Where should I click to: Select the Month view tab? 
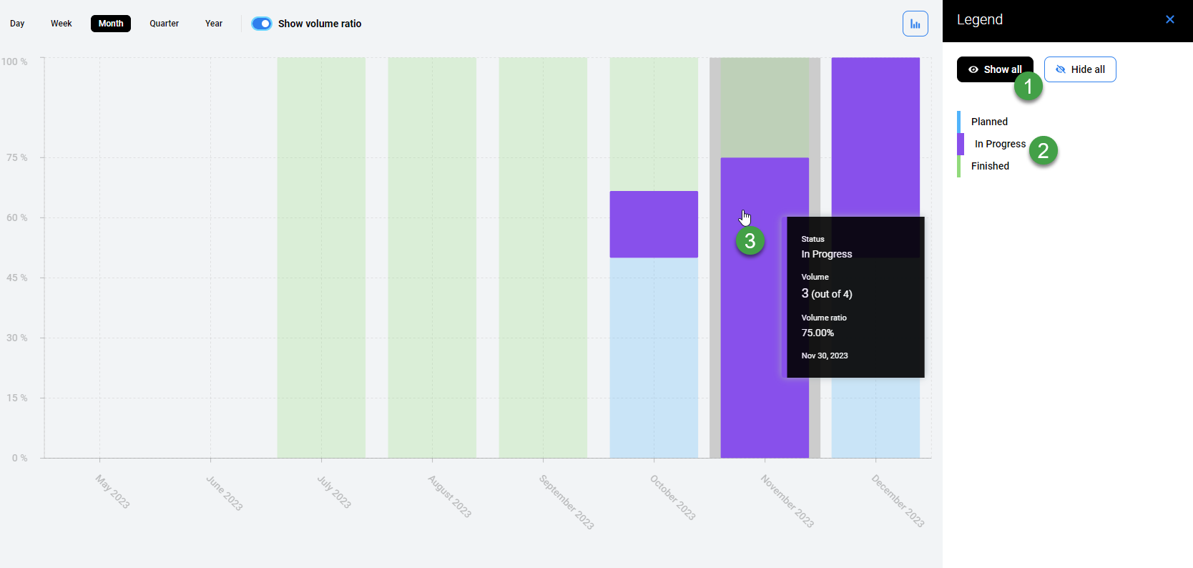coord(111,24)
